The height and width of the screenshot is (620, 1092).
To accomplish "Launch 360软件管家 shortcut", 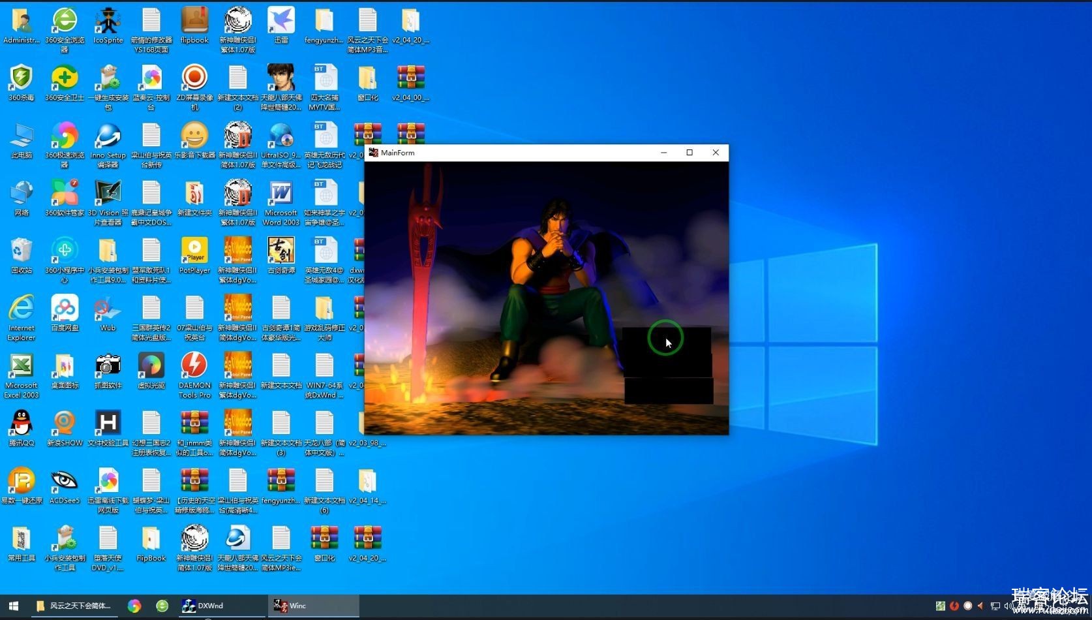I will [65, 198].
